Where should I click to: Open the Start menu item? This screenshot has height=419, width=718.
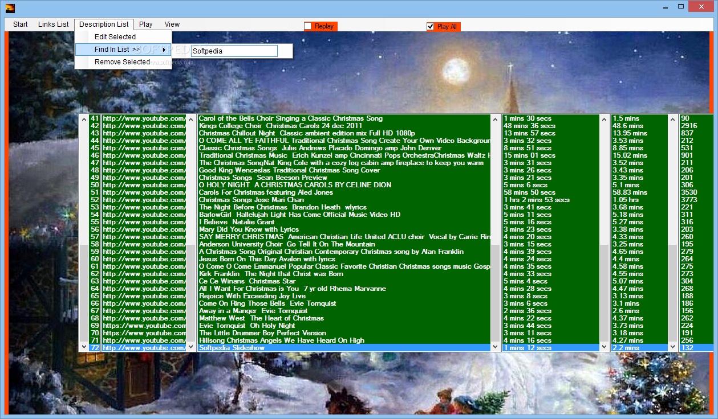pyautogui.click(x=21, y=24)
